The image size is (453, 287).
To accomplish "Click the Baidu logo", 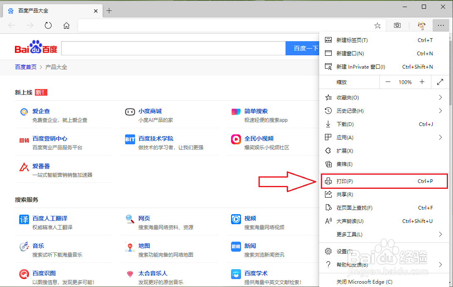I will [36, 47].
